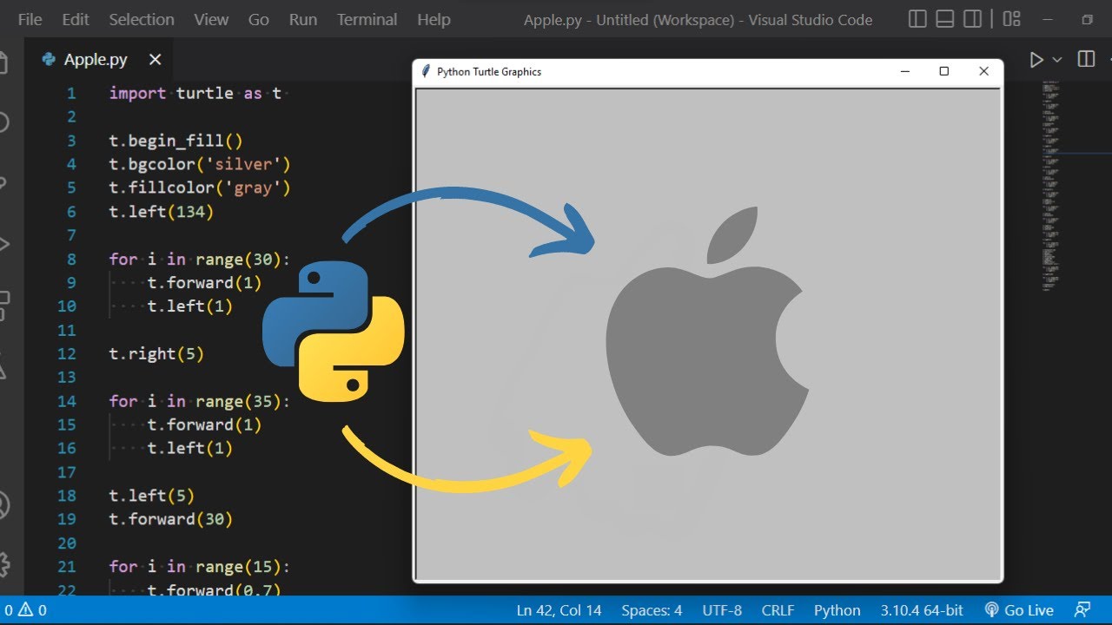Click 'for i in range(15):' line
Viewport: 1112px width, 625px height.
pyautogui.click(x=200, y=567)
